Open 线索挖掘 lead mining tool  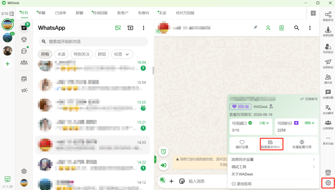pos(328,32)
